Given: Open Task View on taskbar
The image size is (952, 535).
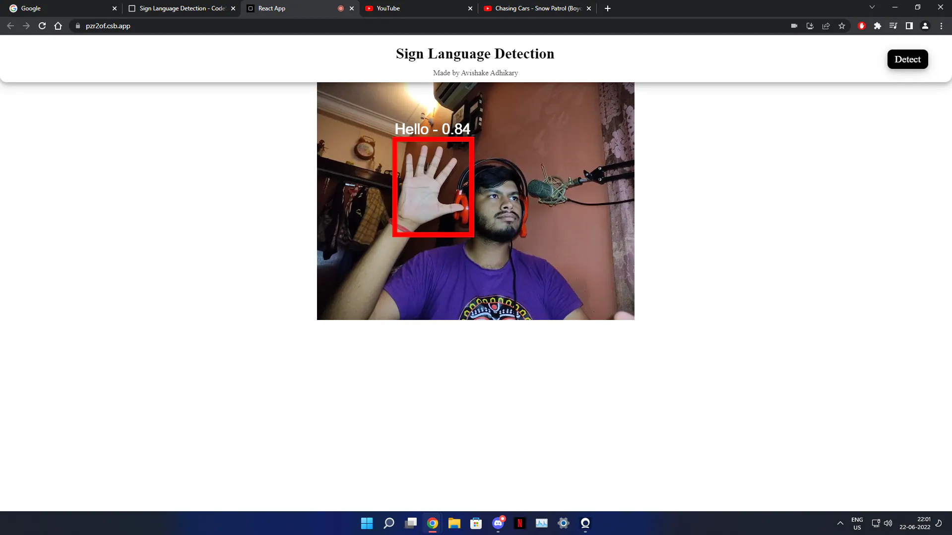Looking at the screenshot, I should [x=411, y=523].
